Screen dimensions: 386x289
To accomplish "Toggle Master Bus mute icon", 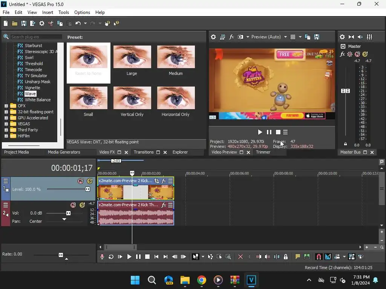I will 357,54.
